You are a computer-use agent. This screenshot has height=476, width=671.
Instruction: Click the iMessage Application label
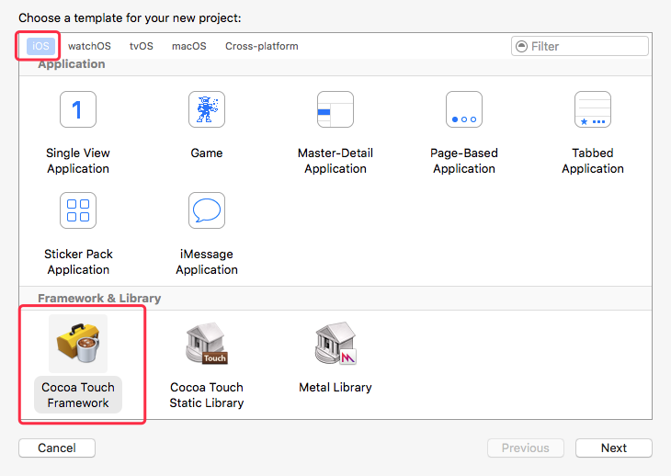point(207,262)
